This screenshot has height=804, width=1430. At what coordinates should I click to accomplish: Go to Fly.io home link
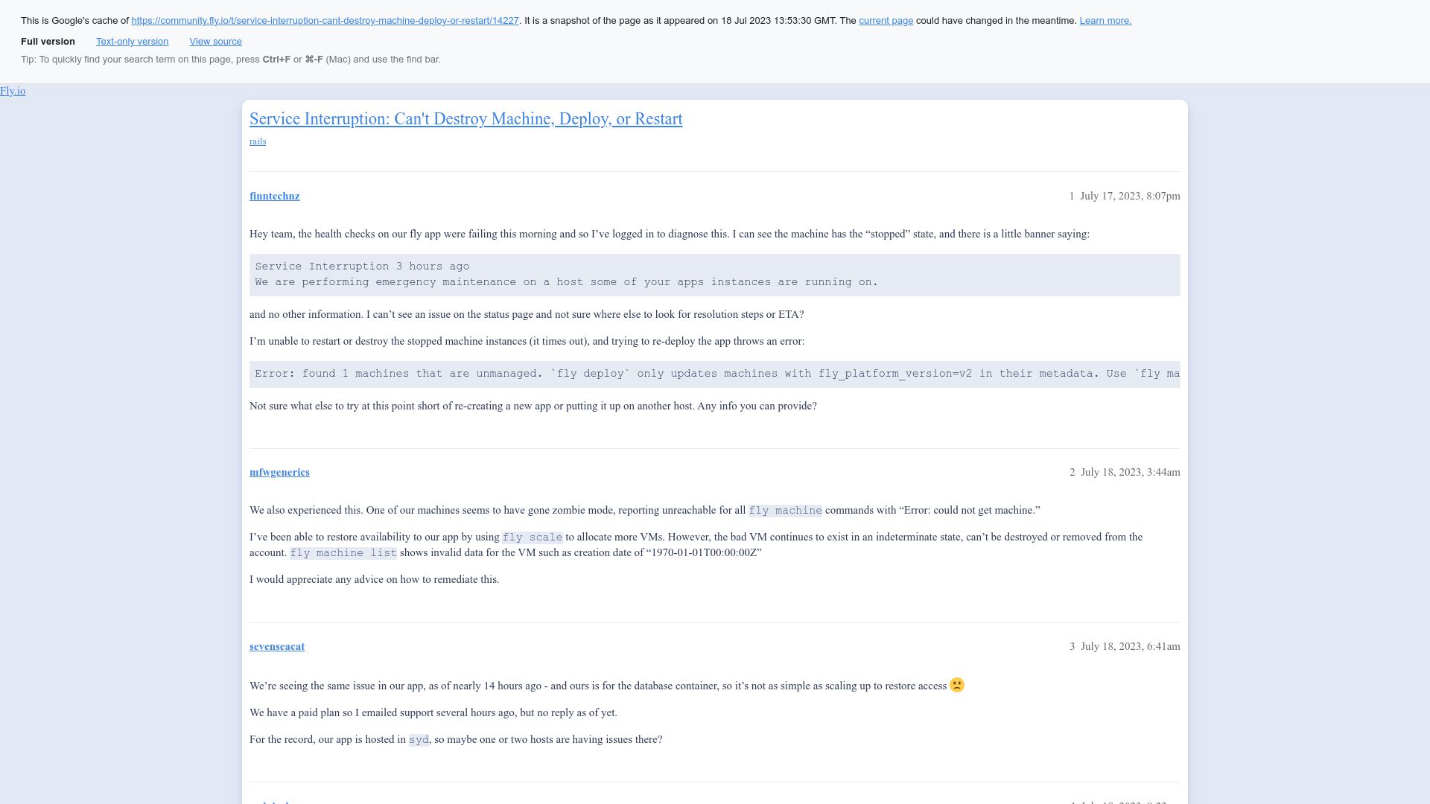pyautogui.click(x=13, y=91)
